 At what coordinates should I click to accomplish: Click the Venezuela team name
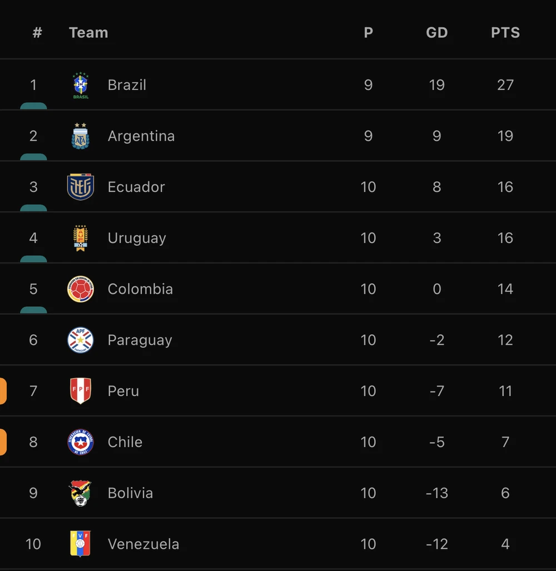coord(143,544)
